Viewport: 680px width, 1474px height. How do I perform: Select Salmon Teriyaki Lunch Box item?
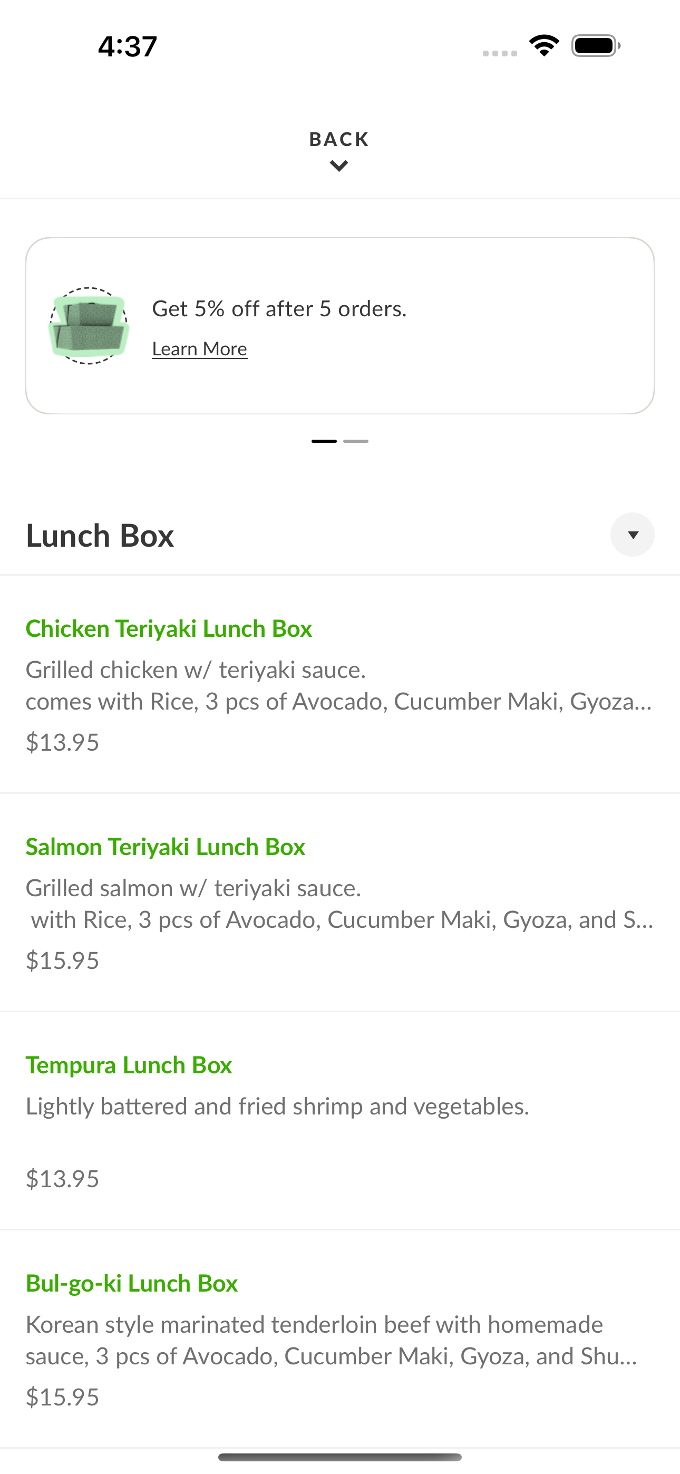point(340,903)
